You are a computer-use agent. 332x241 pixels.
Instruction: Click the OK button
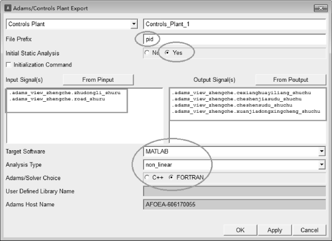[240, 230]
